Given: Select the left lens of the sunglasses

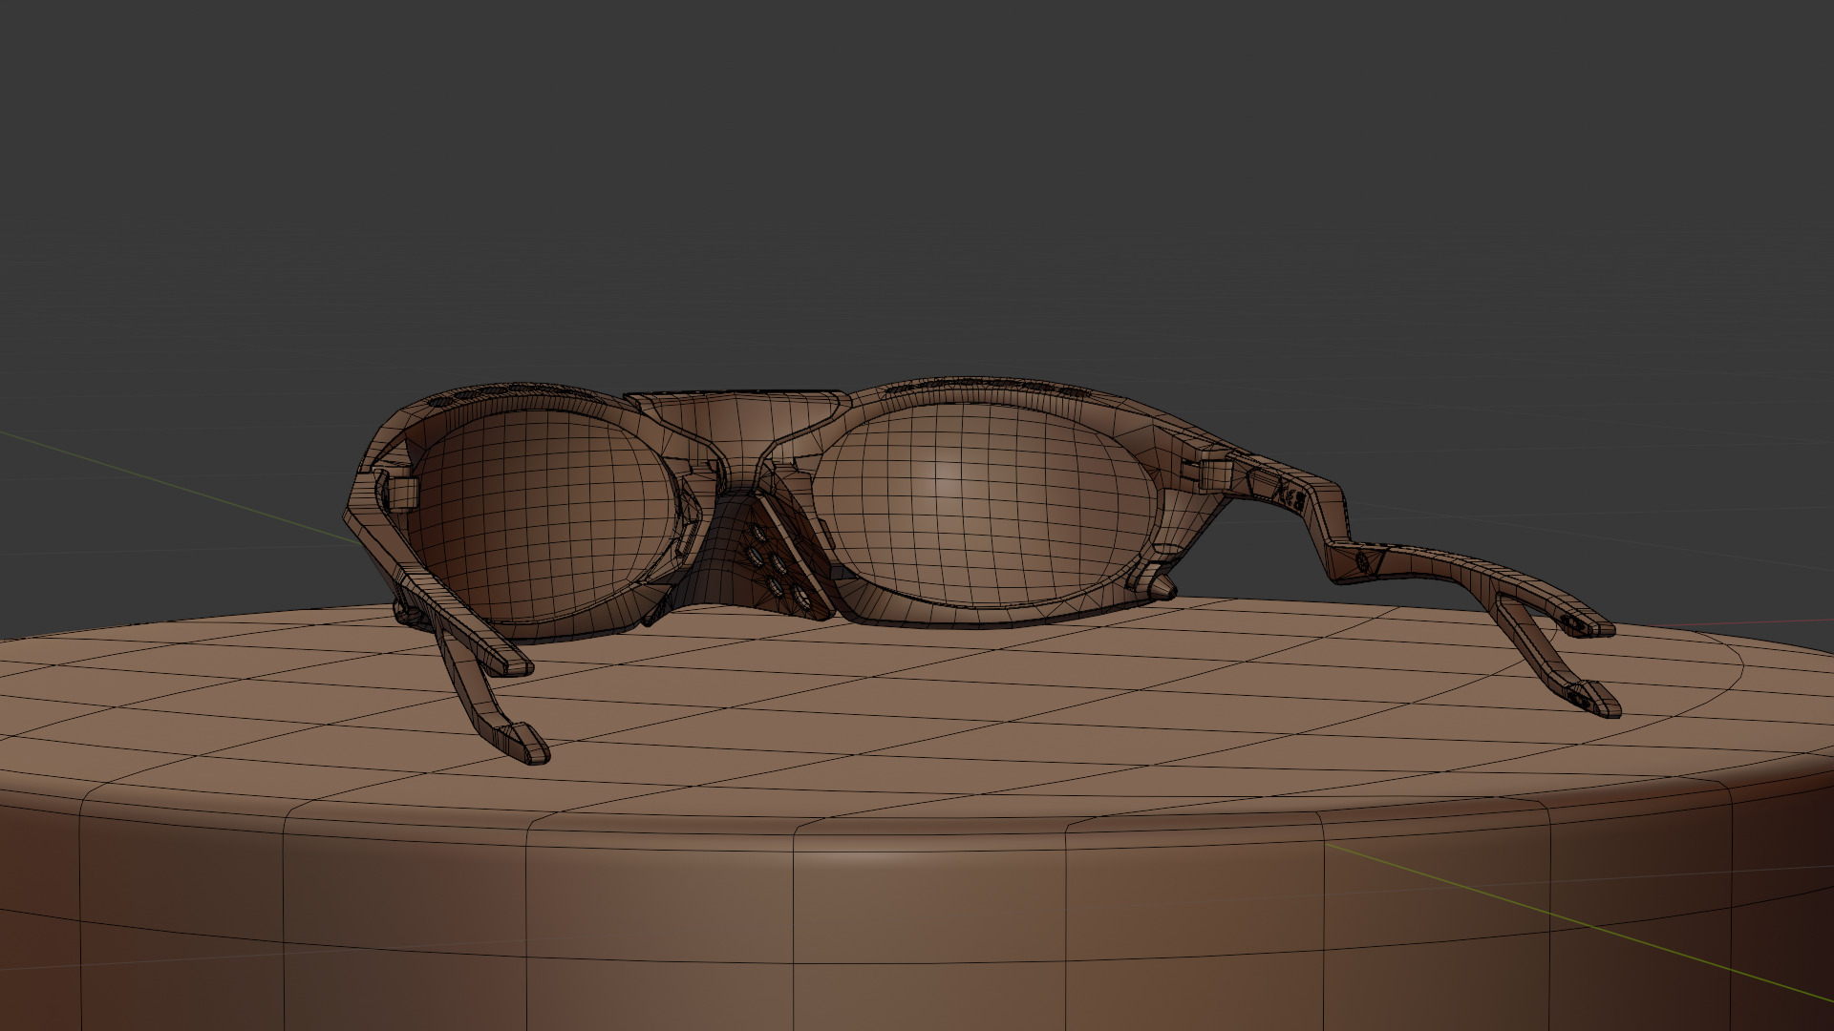Looking at the screenshot, I should click(x=546, y=515).
